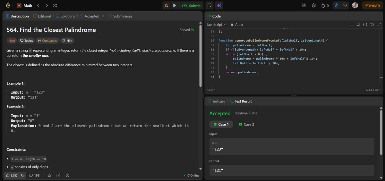
Task: Open the notes icon in top bar
Action: pos(209,5)
